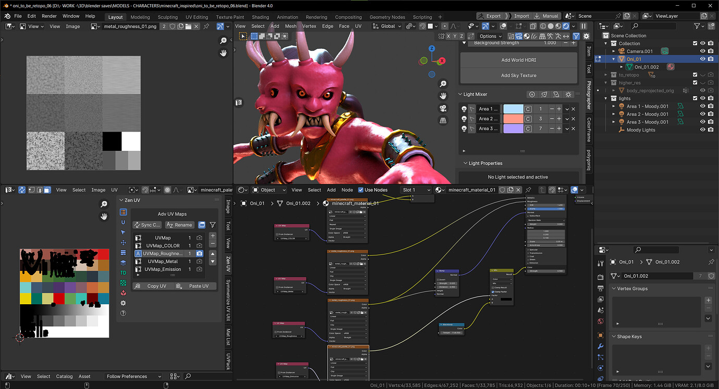Screen dimensions: 719x389
Task: Set UVMap_Metal as the active render UV
Action: 200,262
